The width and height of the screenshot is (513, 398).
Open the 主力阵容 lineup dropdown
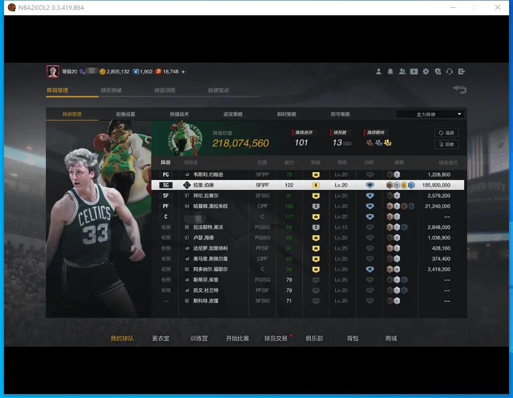pyautogui.click(x=430, y=114)
